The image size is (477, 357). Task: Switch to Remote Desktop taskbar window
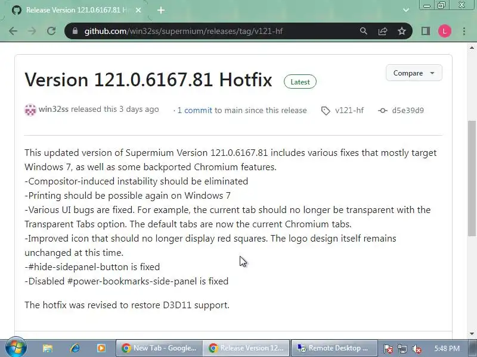pos(334,348)
